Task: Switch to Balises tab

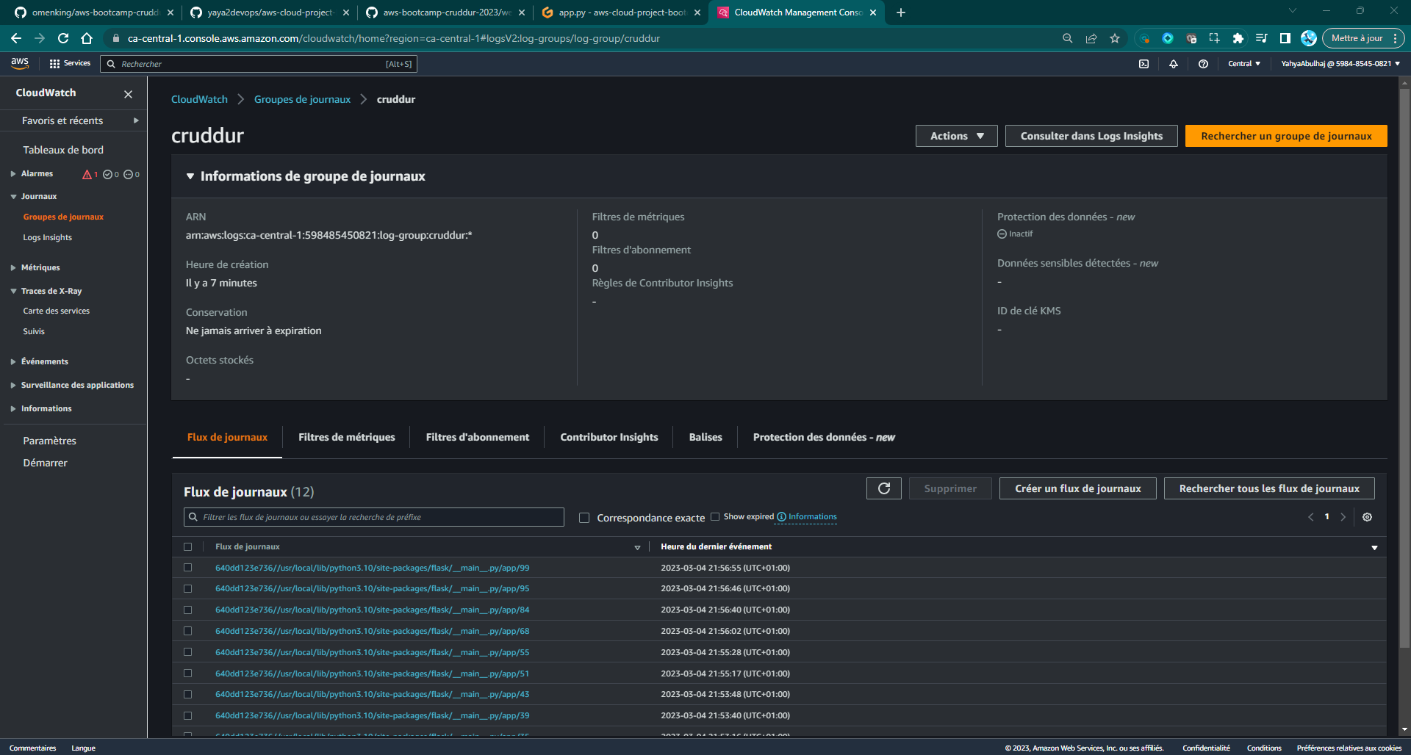Action: tap(705, 437)
